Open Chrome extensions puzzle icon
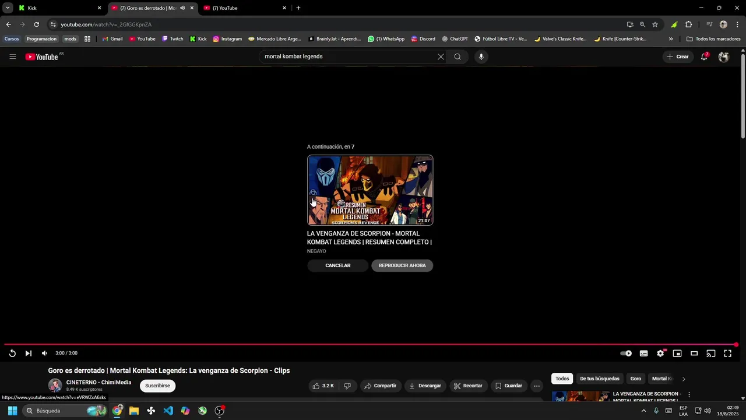The height and width of the screenshot is (420, 746). pos(689,24)
